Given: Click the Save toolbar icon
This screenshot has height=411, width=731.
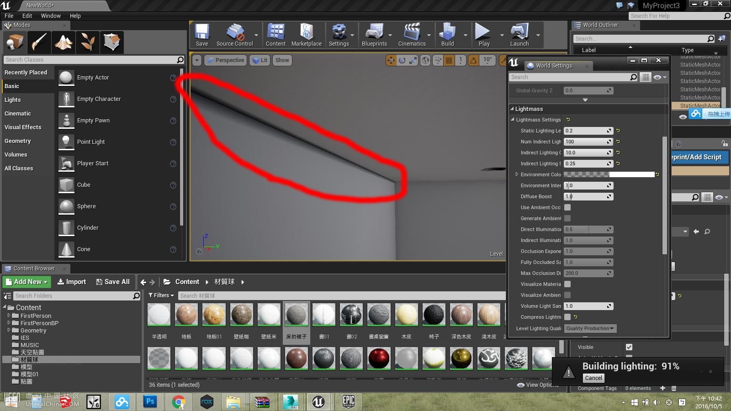Looking at the screenshot, I should [x=202, y=35].
